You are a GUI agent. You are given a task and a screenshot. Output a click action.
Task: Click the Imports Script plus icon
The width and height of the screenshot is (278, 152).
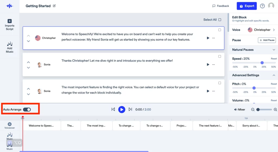[10, 21]
